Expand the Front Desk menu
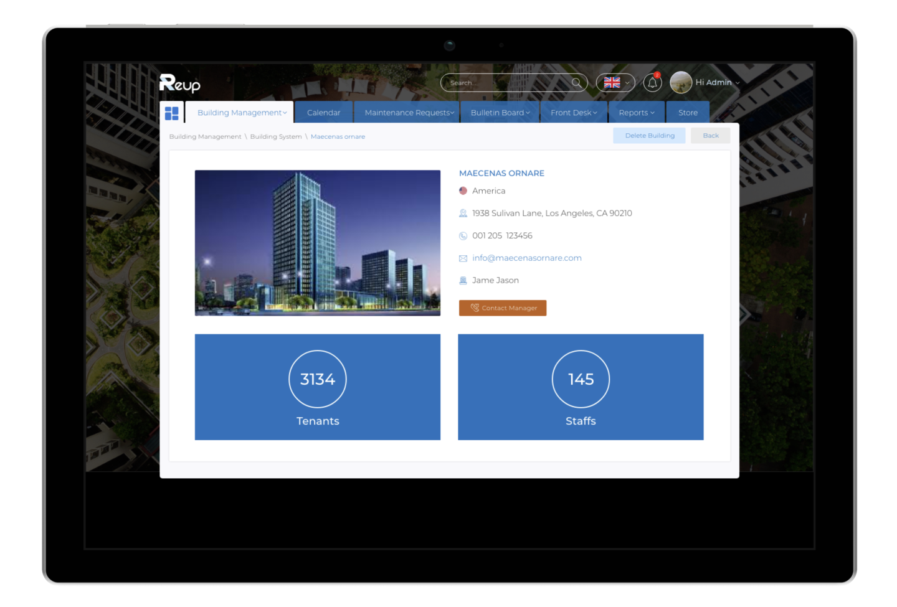This screenshot has height=607, width=897. 574,113
